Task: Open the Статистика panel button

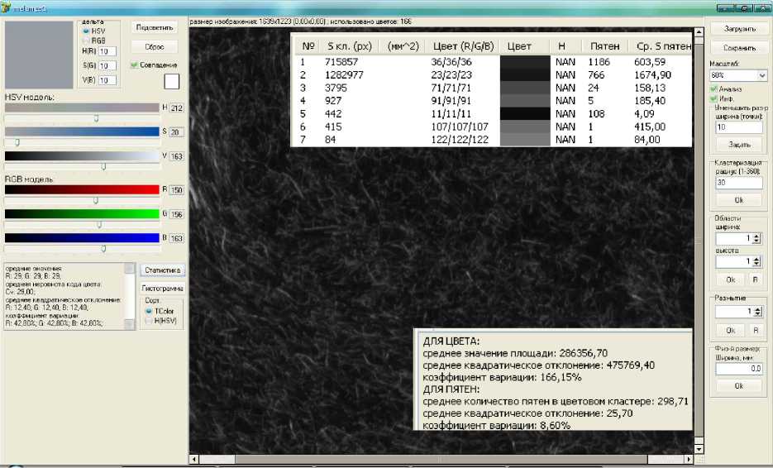Action: pos(162,270)
